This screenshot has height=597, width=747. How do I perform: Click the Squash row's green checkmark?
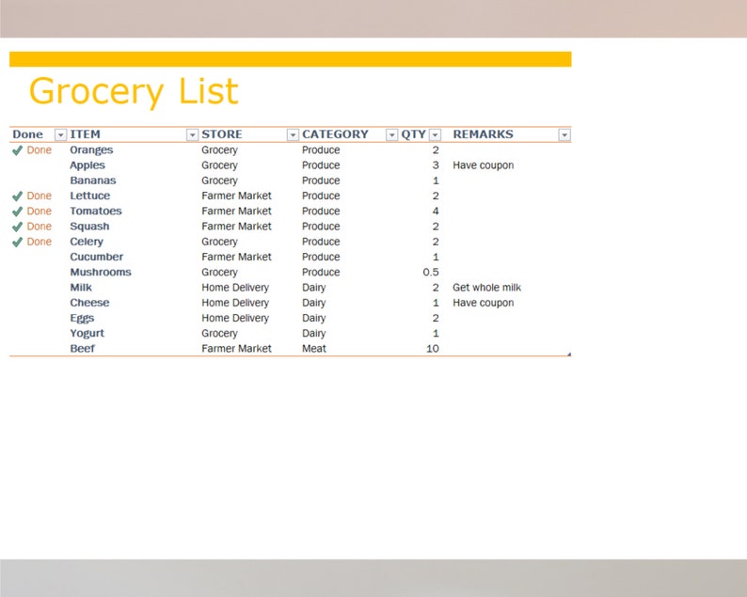pos(17,227)
